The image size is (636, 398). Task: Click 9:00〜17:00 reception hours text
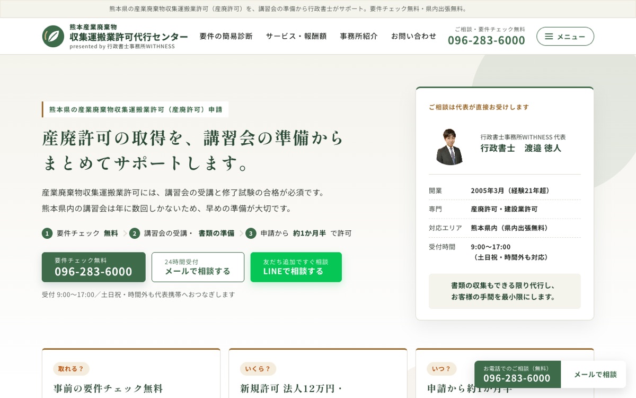pyautogui.click(x=491, y=247)
